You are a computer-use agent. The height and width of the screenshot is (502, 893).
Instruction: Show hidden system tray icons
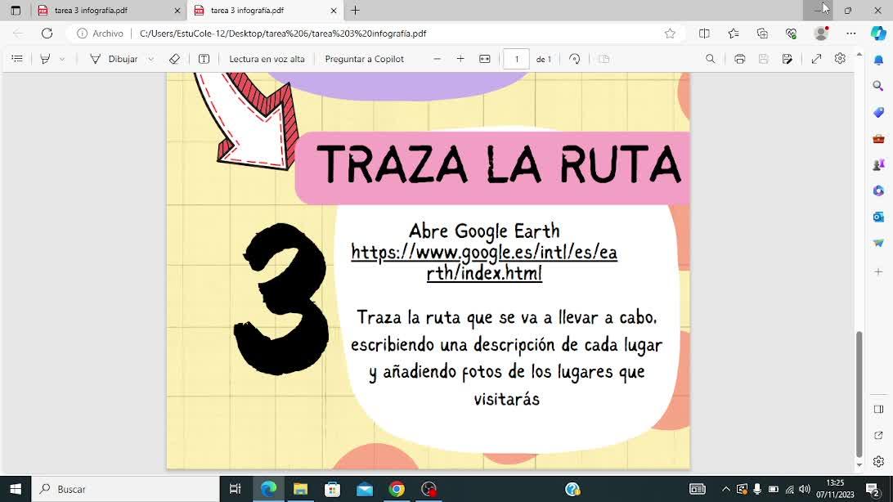tap(725, 489)
